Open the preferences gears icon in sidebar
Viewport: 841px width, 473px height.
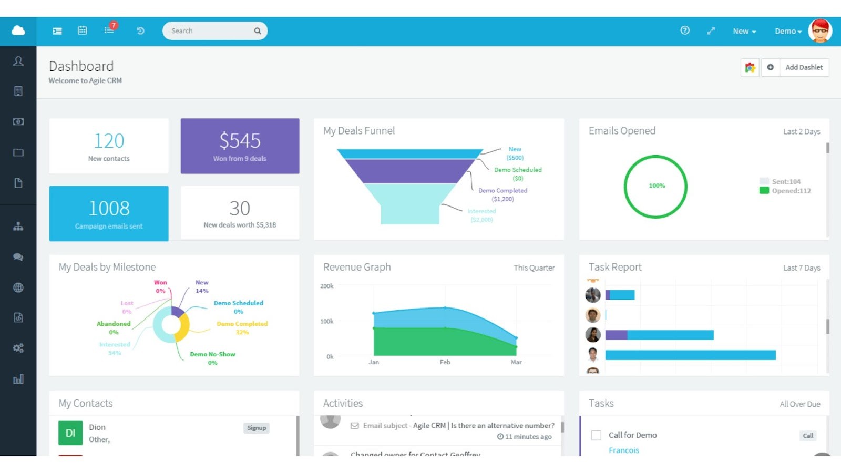(18, 347)
